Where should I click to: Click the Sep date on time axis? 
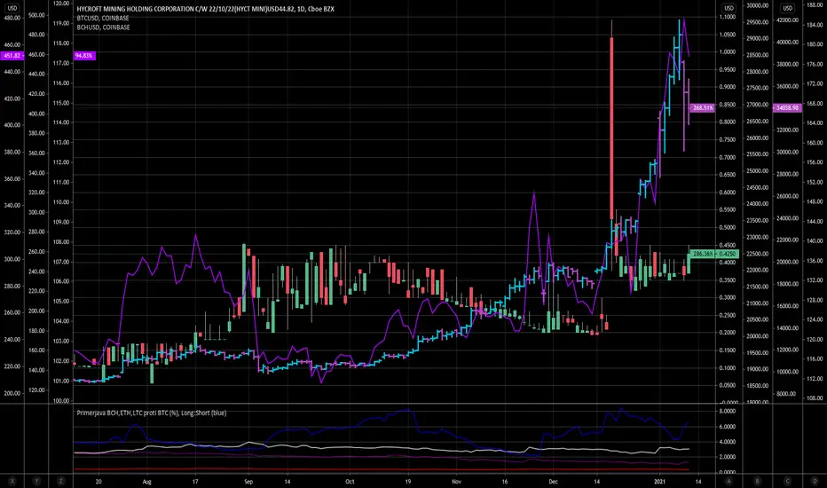[248, 482]
